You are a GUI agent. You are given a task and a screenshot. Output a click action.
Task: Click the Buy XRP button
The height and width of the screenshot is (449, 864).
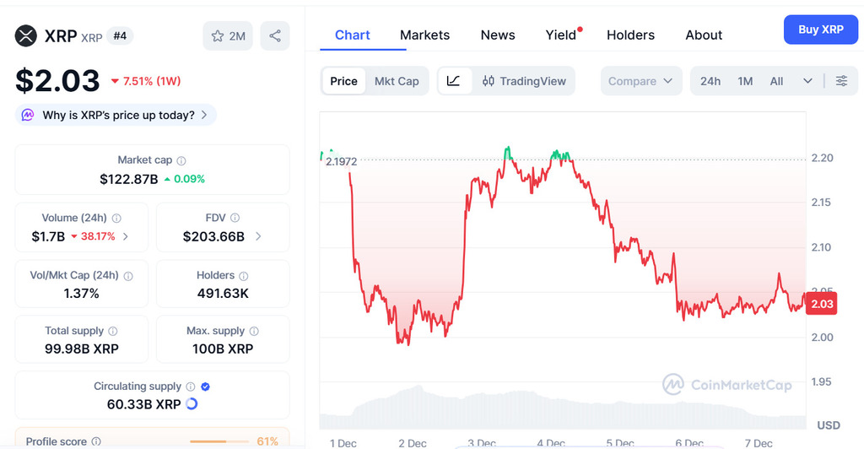click(820, 30)
